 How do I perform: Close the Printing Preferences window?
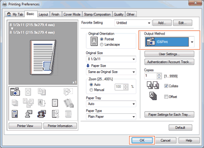195,3
